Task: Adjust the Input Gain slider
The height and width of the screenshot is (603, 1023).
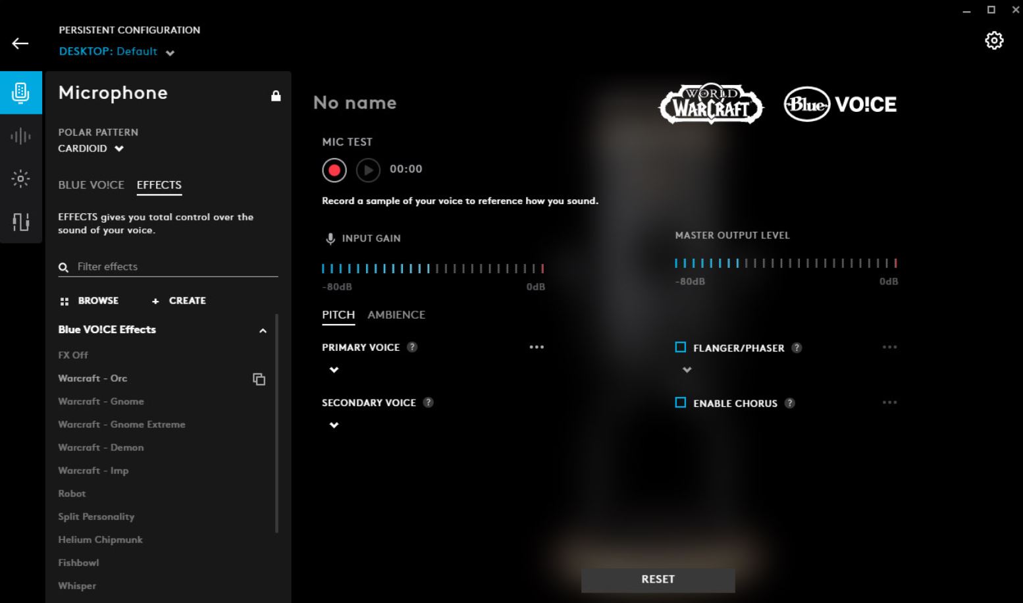Action: 433,269
